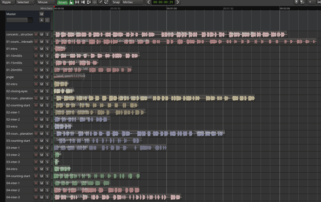Arm record on the 01-intro track
This screenshot has width=321, height=202.
[x=36, y=49]
